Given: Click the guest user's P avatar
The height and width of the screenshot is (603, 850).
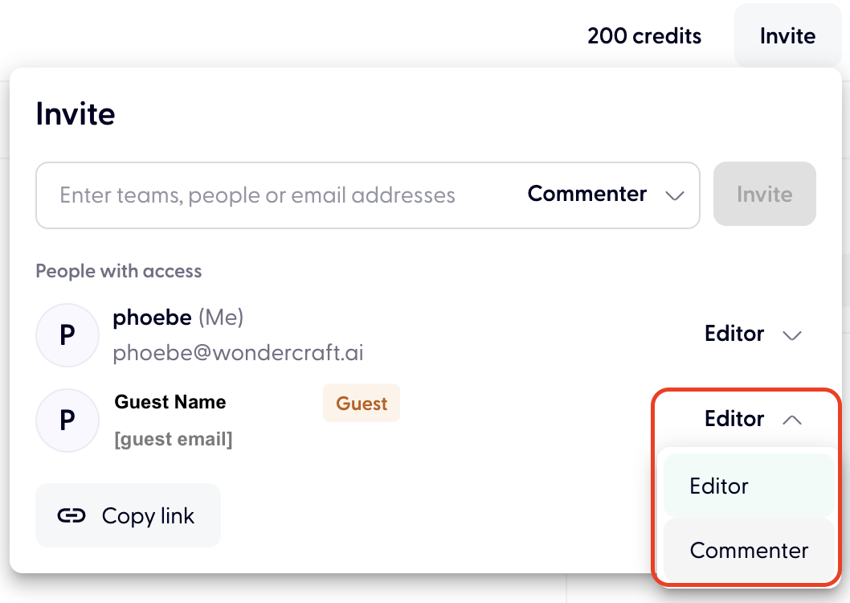Looking at the screenshot, I should (67, 420).
